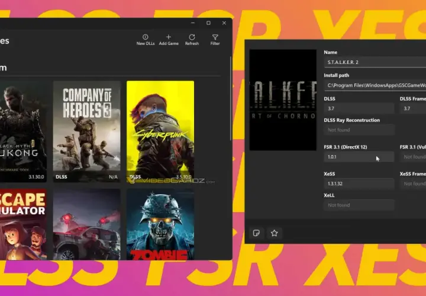
Task: Click the S.T.A.L.K.E.R. 2 cover image
Action: (x=283, y=100)
